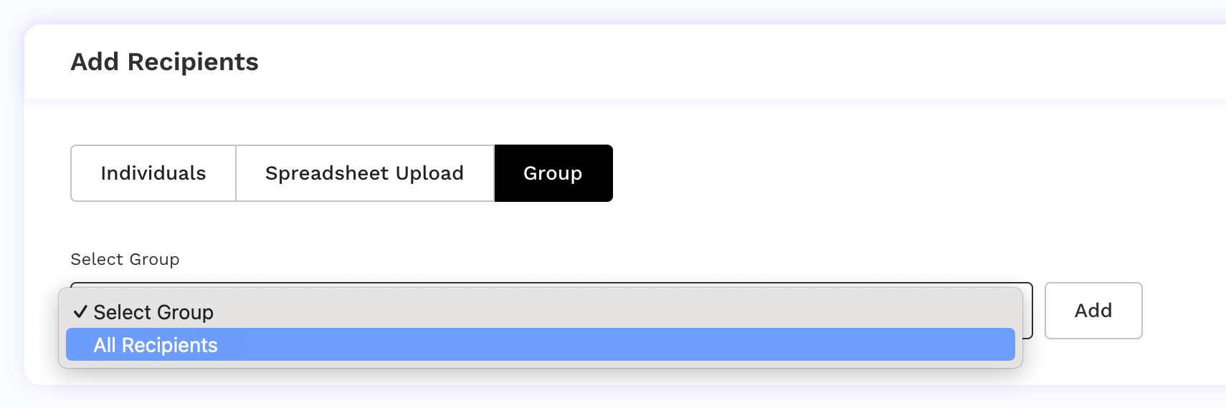The width and height of the screenshot is (1226, 408).
Task: Pick the checked Select Group placeholder option
Action: [x=153, y=312]
